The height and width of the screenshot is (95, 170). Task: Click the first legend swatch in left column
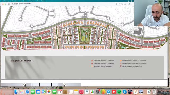coord(92,61)
